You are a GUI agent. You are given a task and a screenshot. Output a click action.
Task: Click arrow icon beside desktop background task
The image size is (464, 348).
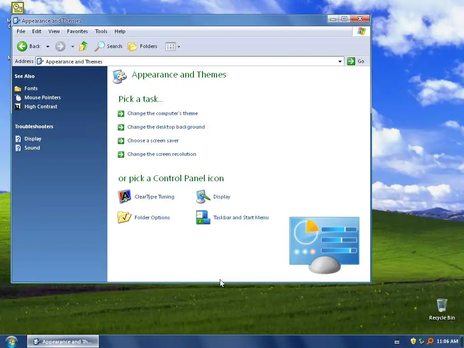tap(121, 127)
